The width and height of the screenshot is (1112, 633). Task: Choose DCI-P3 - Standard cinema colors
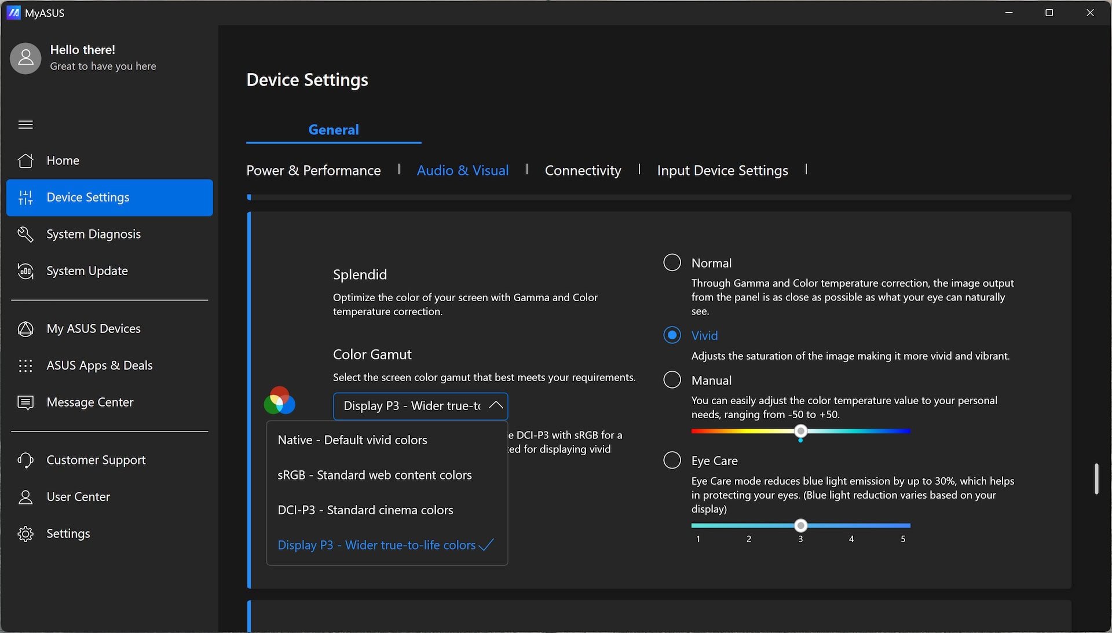(x=387, y=510)
